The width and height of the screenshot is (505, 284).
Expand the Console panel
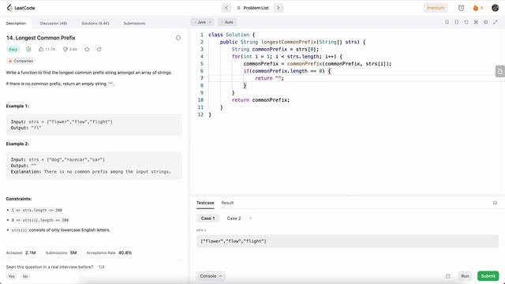coord(211,276)
